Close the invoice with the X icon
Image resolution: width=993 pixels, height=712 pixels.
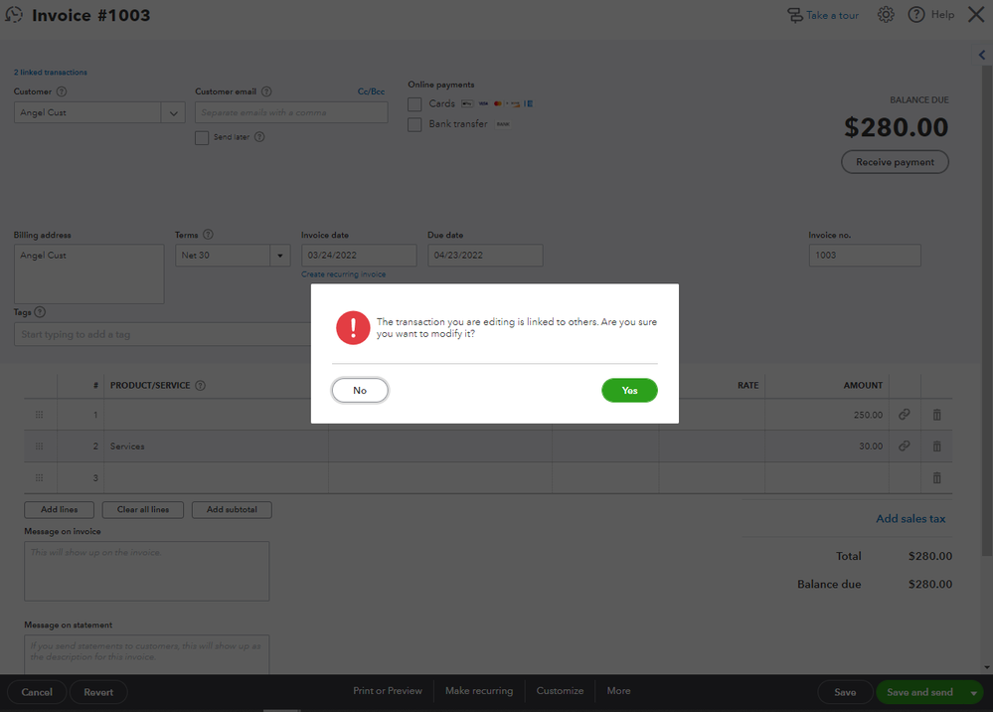tap(976, 15)
